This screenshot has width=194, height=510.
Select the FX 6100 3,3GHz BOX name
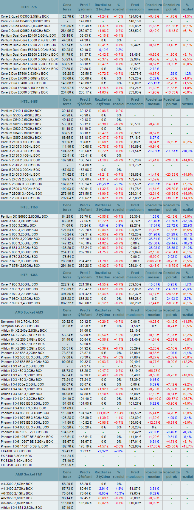[x=16, y=456]
